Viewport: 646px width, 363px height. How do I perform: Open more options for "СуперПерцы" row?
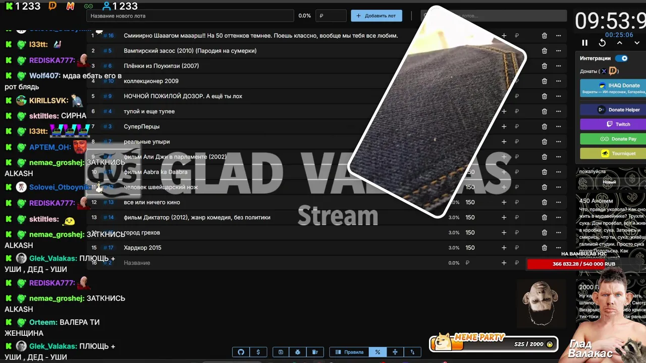click(x=558, y=127)
